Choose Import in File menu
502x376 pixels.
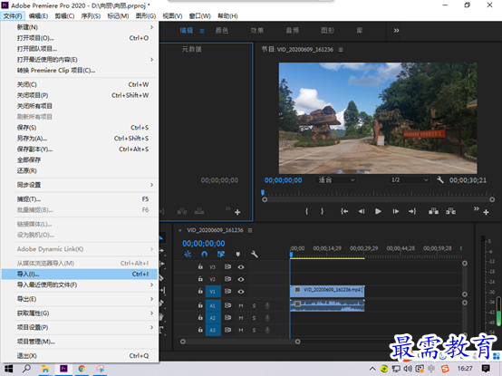[80, 275]
